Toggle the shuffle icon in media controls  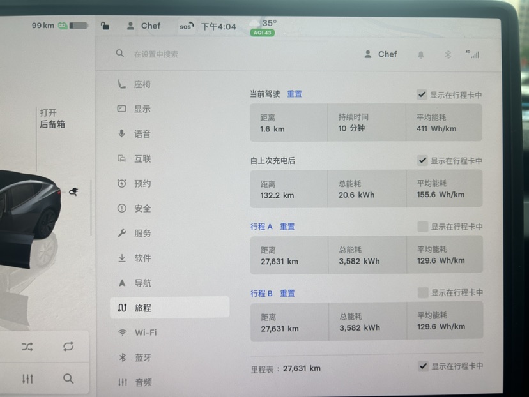coord(27,347)
